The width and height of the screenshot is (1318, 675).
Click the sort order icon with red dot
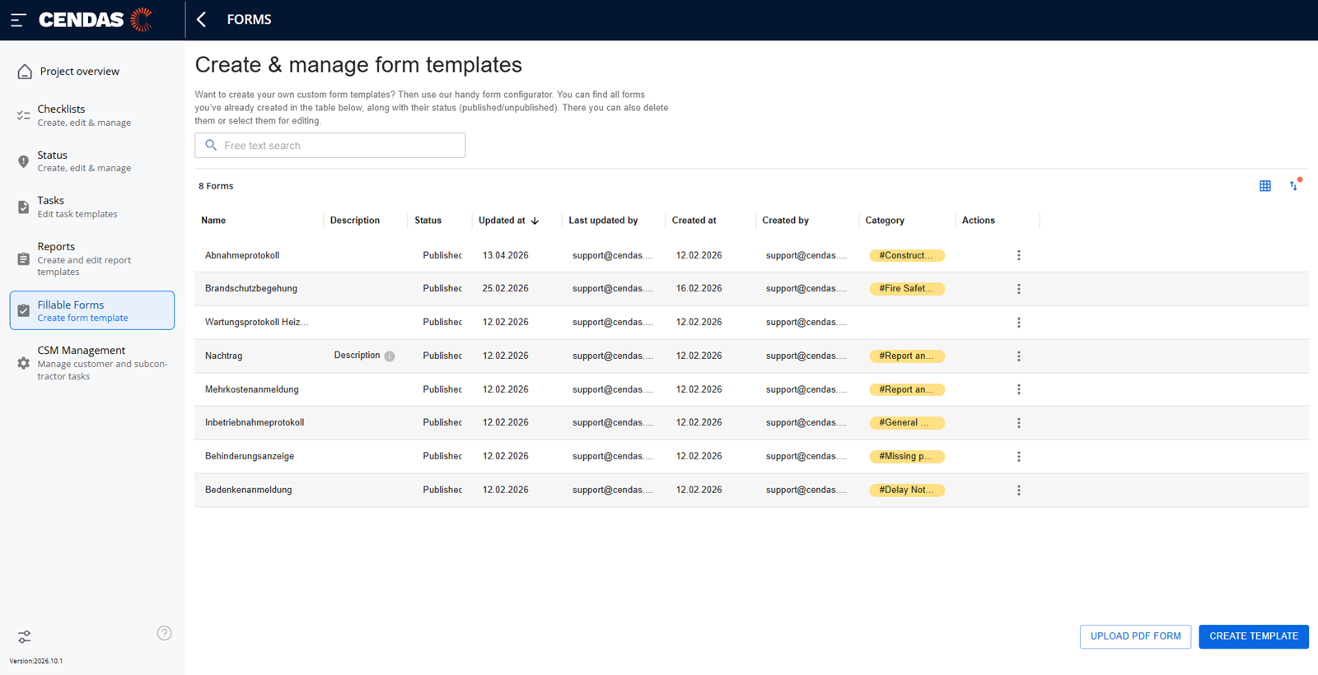[x=1295, y=185]
